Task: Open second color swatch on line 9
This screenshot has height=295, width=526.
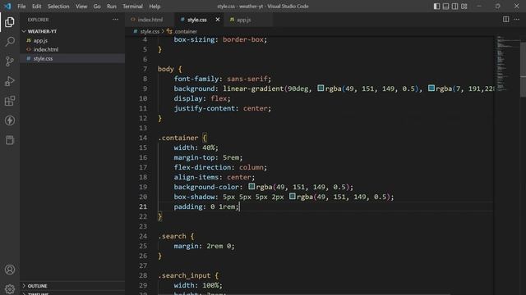Action: click(431, 88)
